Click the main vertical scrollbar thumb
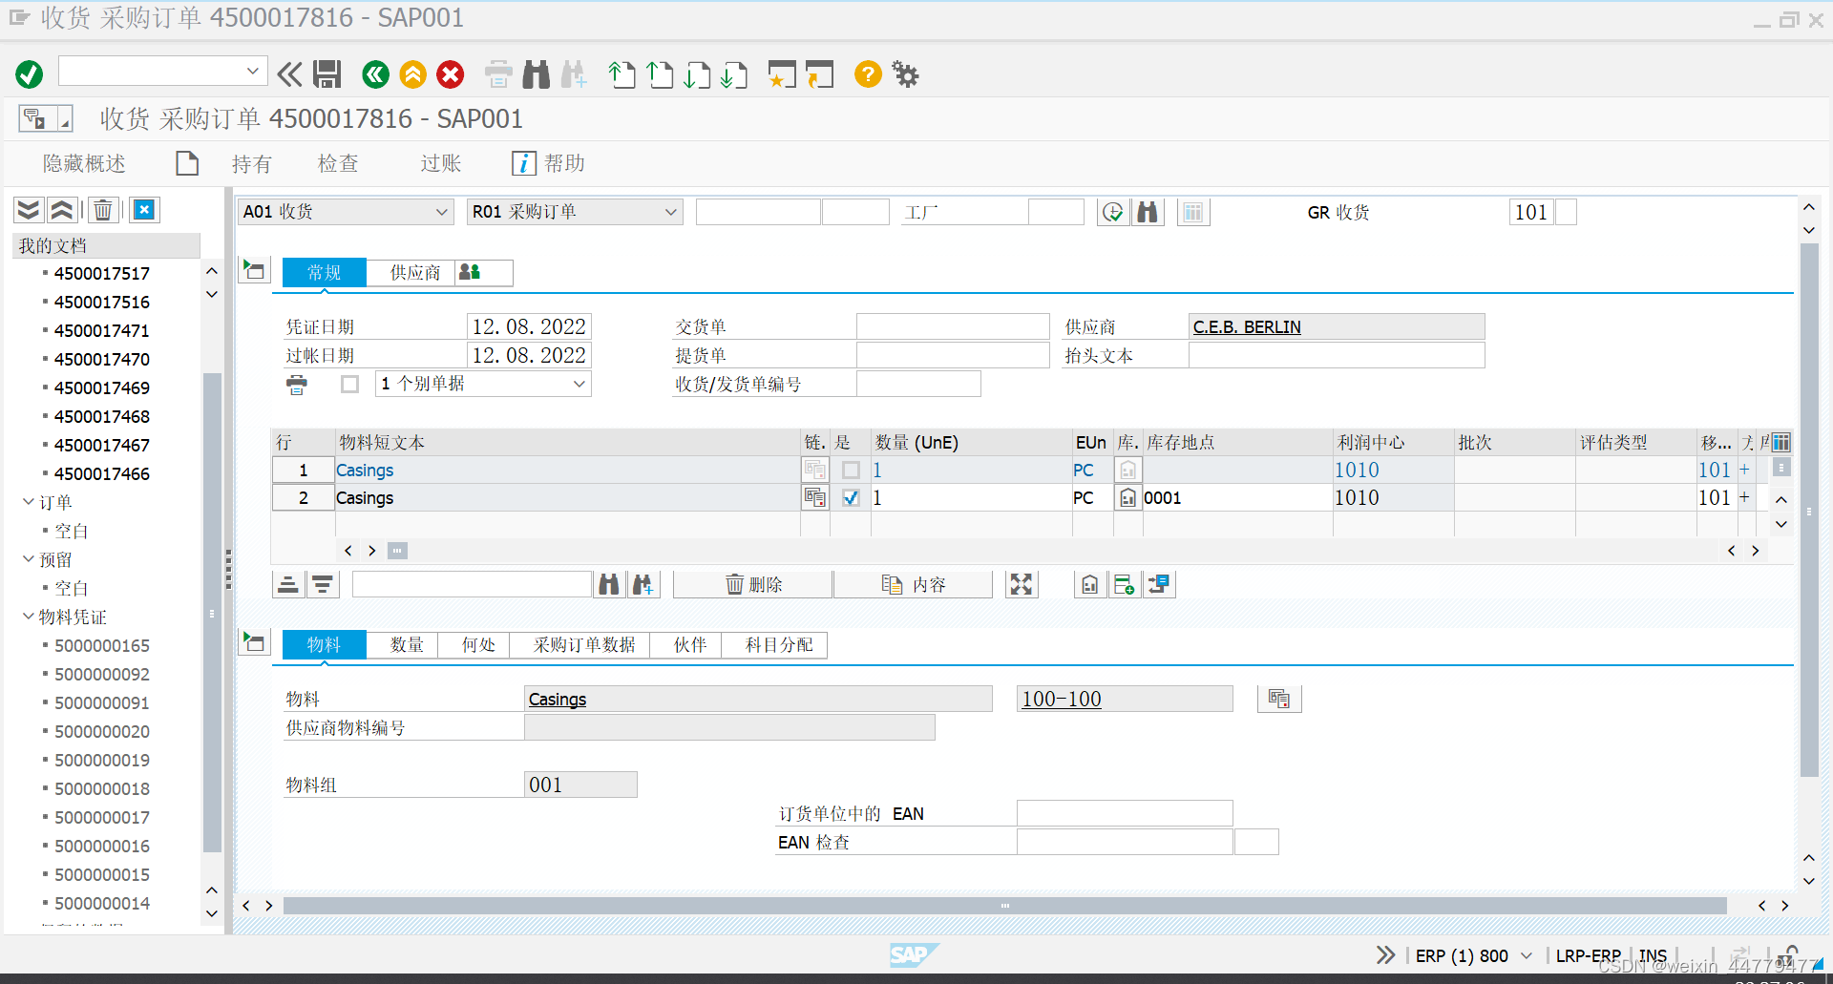Viewport: 1833px width, 984px height. (1809, 510)
